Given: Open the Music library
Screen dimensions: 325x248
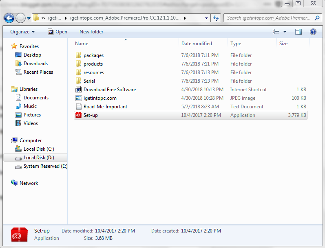Looking at the screenshot, I should coord(30,106).
